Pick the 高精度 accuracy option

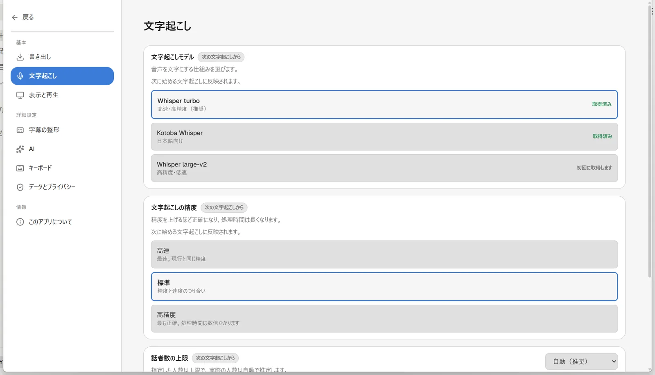(384, 319)
